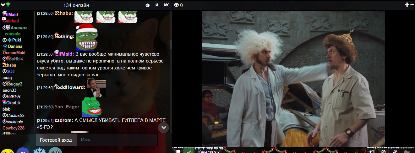
Task: Select user Puki in the user list
Action: (x=17, y=40)
